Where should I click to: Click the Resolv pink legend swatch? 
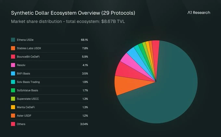tap(13, 65)
